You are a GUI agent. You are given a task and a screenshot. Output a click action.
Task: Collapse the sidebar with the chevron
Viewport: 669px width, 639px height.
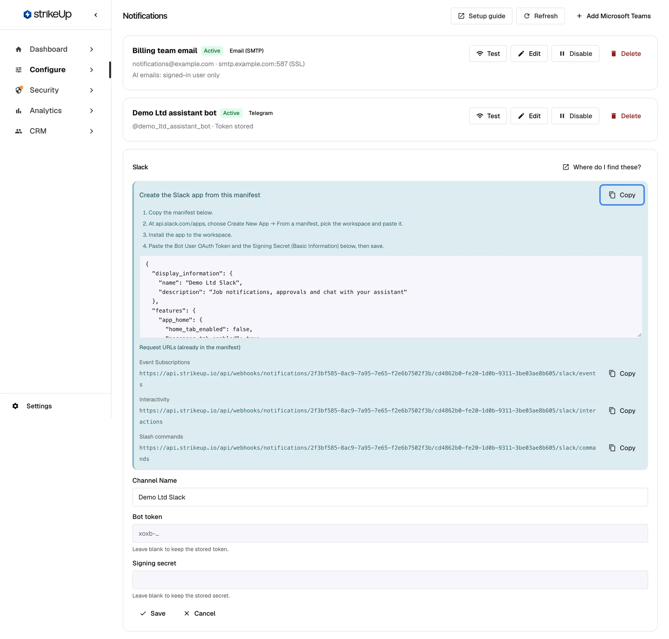pos(96,15)
